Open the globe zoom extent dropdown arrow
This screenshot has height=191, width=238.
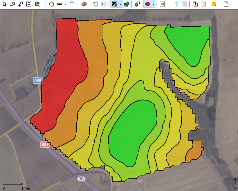click(x=43, y=4)
